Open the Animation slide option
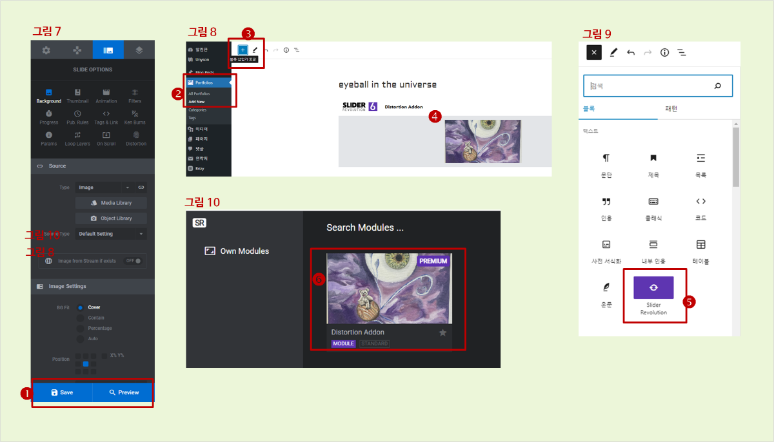The image size is (774, 442). point(106,95)
